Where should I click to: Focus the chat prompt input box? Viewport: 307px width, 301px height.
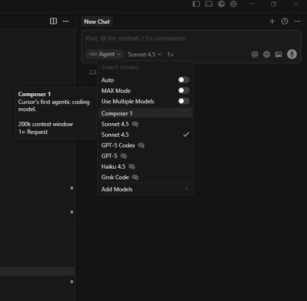click(191, 39)
